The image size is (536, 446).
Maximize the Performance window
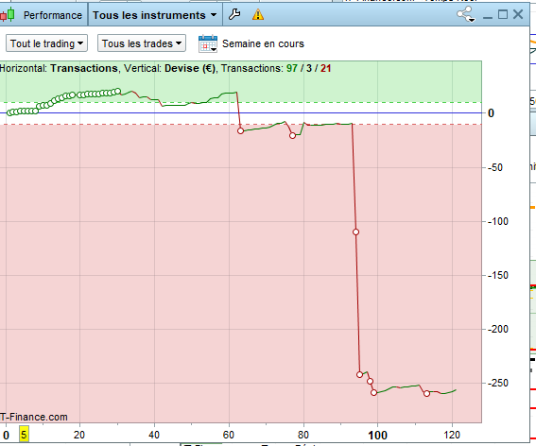click(503, 14)
